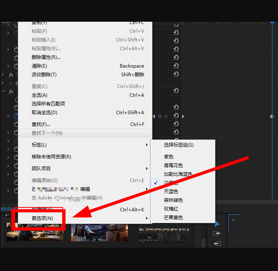Screen dimensions: 278x271
Task: Pick the 加勒比海蓝色 label color
Action: [x=183, y=174]
